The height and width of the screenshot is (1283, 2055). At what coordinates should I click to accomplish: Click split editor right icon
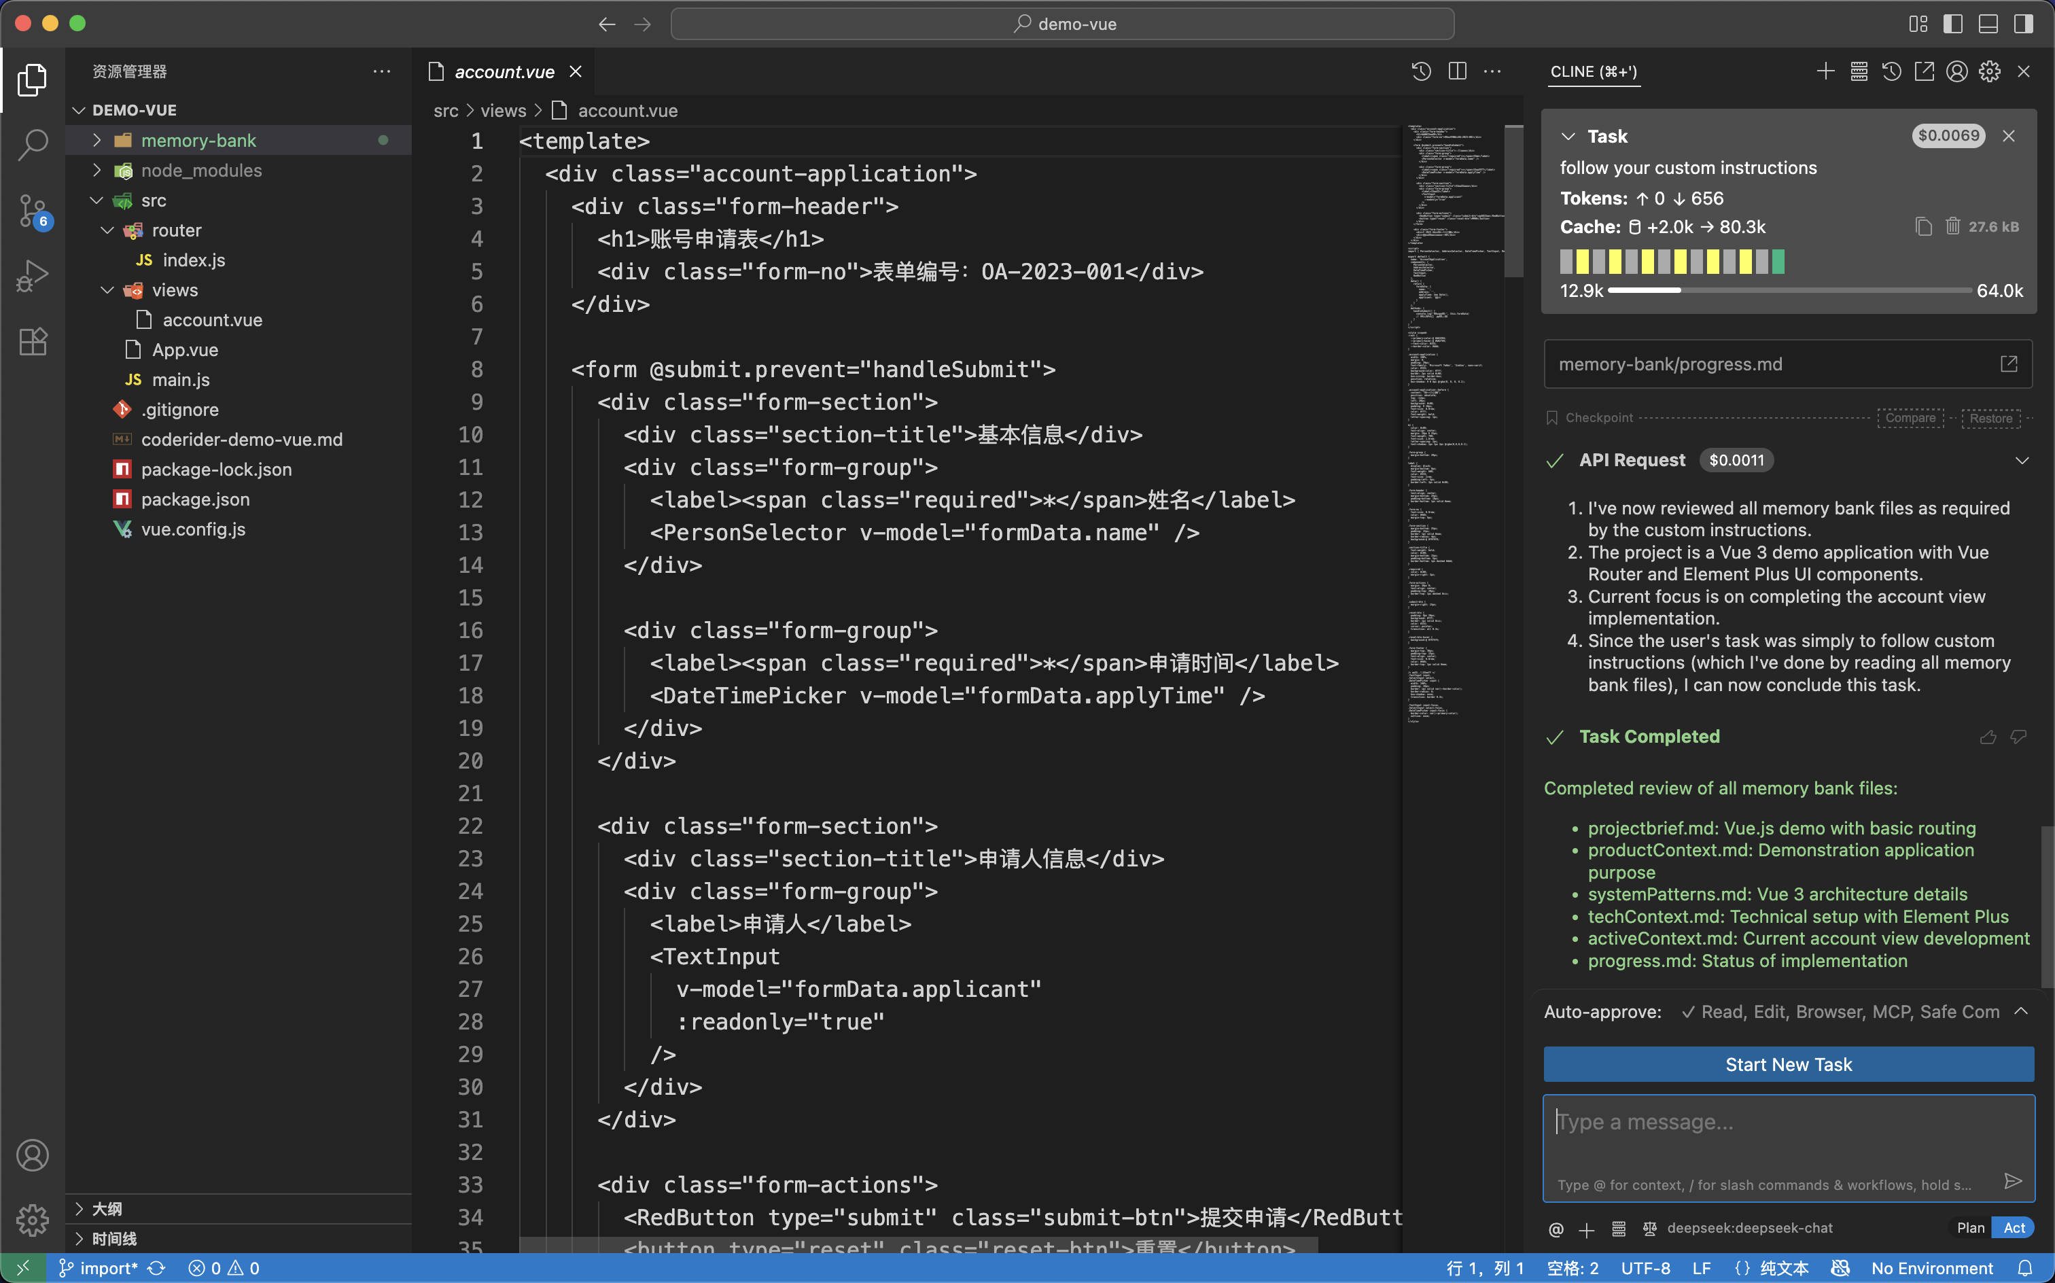[x=1457, y=72]
